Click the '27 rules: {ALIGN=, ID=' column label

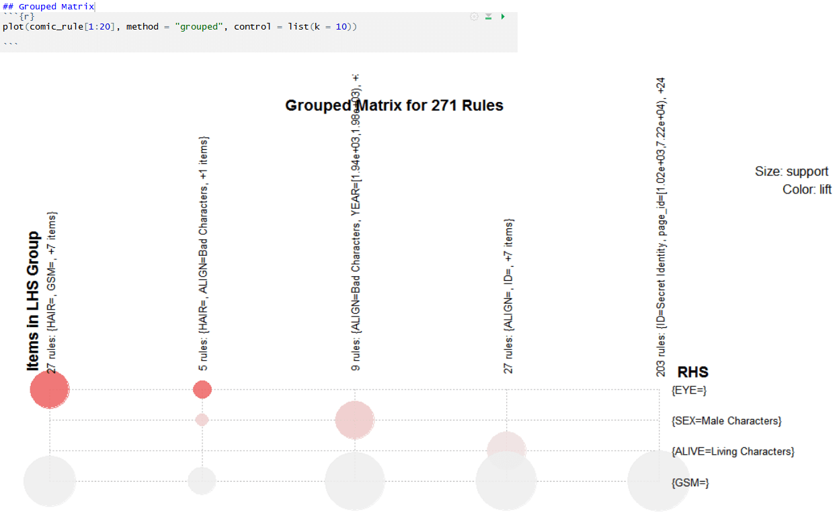tap(508, 296)
